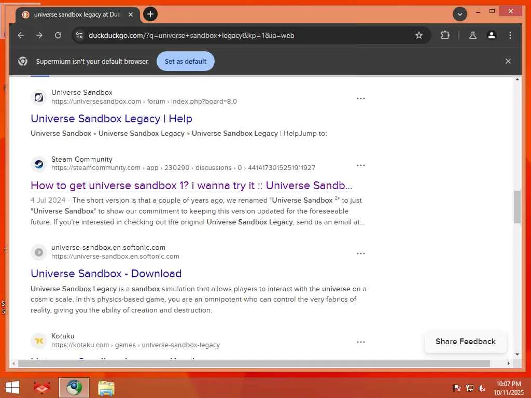Click the Steam Community site name
The height and width of the screenshot is (398, 531).
(x=81, y=159)
